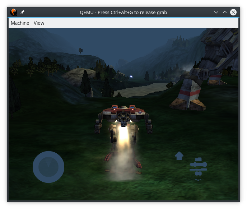Image resolution: width=247 pixels, height=209 pixels.
Task: Tap the virtual joystick movement pad
Action: point(48,167)
